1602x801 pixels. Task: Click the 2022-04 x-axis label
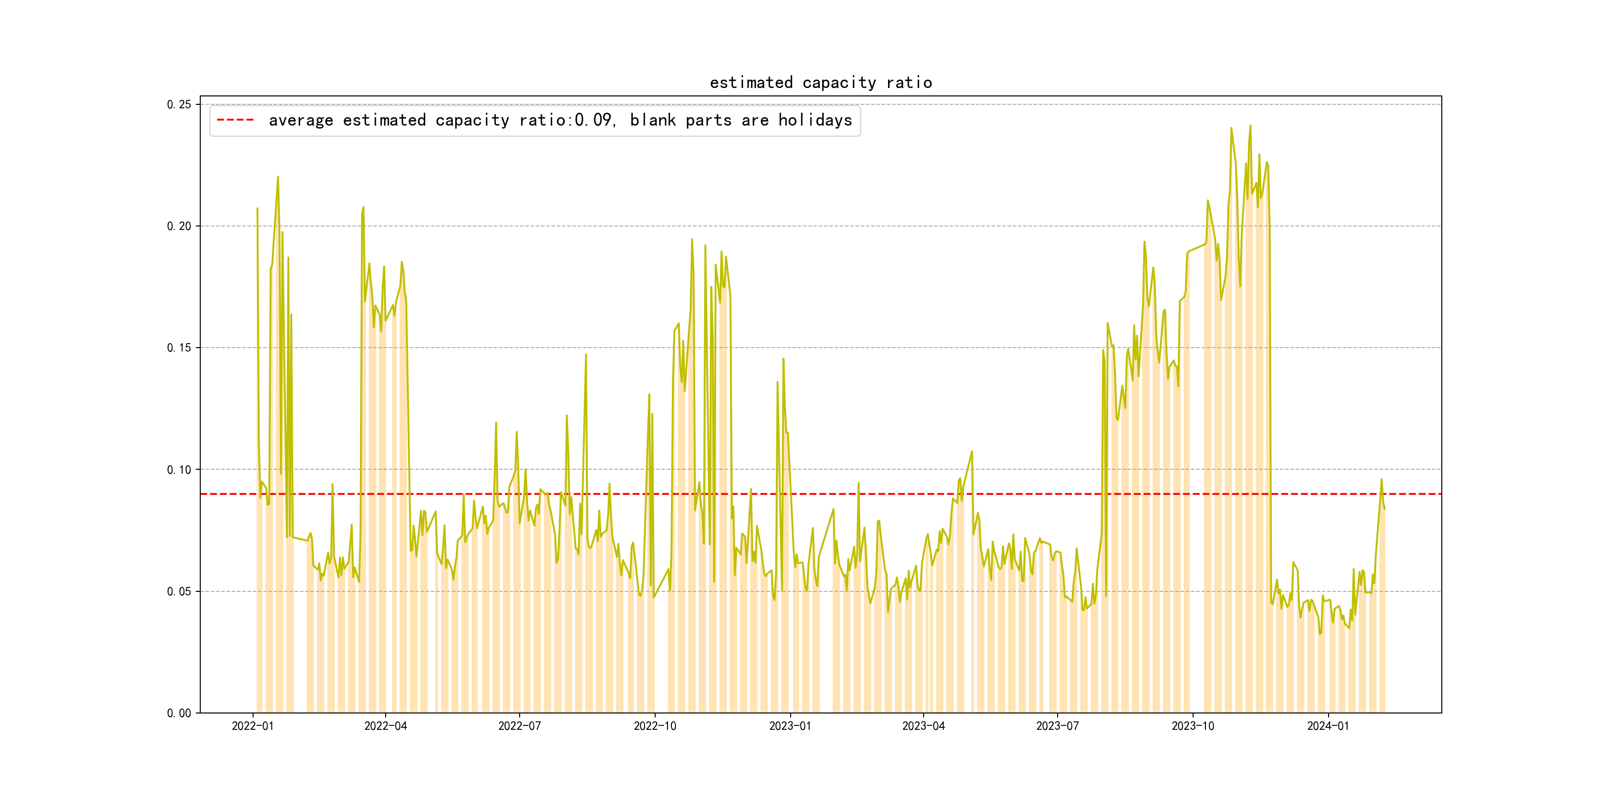[386, 726]
